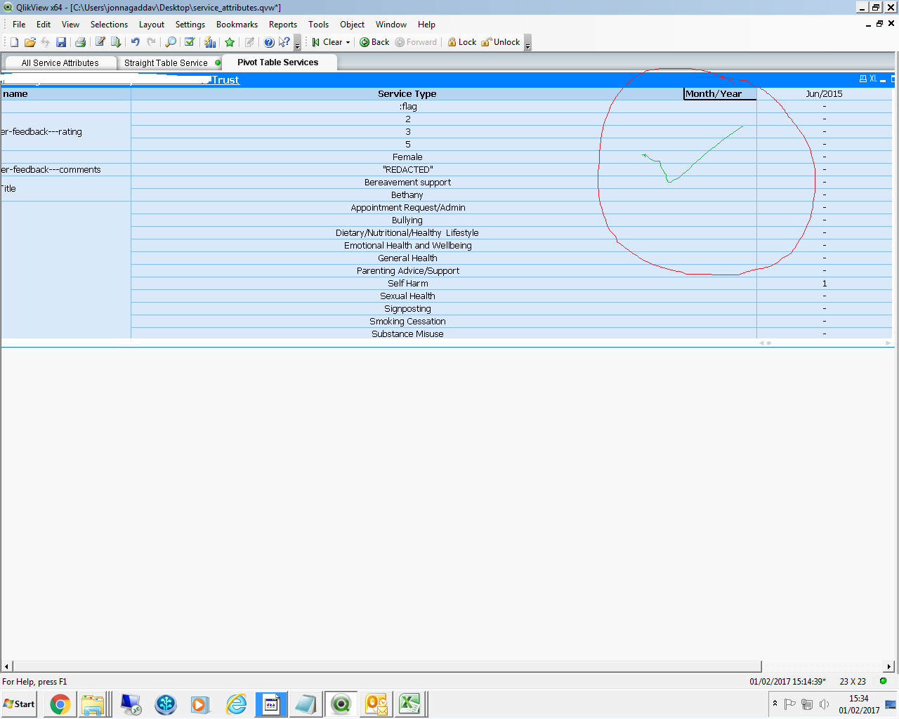
Task: Click the Save document icon
Action: click(61, 42)
